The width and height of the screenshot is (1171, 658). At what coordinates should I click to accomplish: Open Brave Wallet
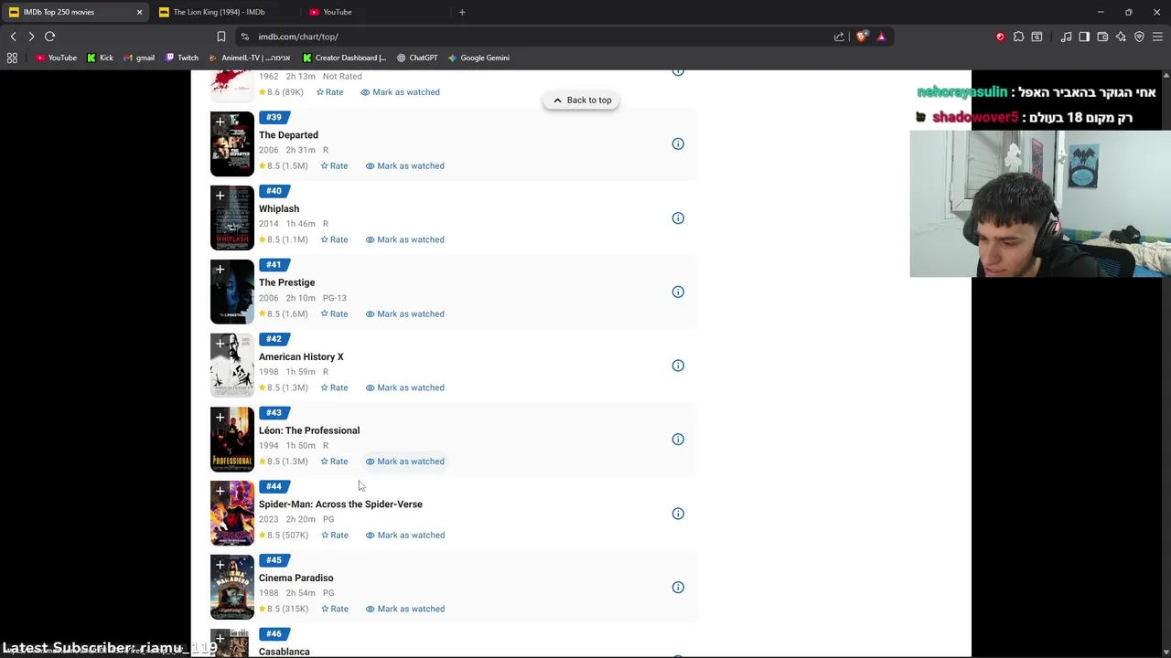coord(1102,37)
